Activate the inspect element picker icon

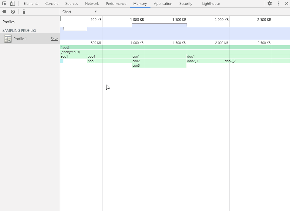tap(4, 4)
